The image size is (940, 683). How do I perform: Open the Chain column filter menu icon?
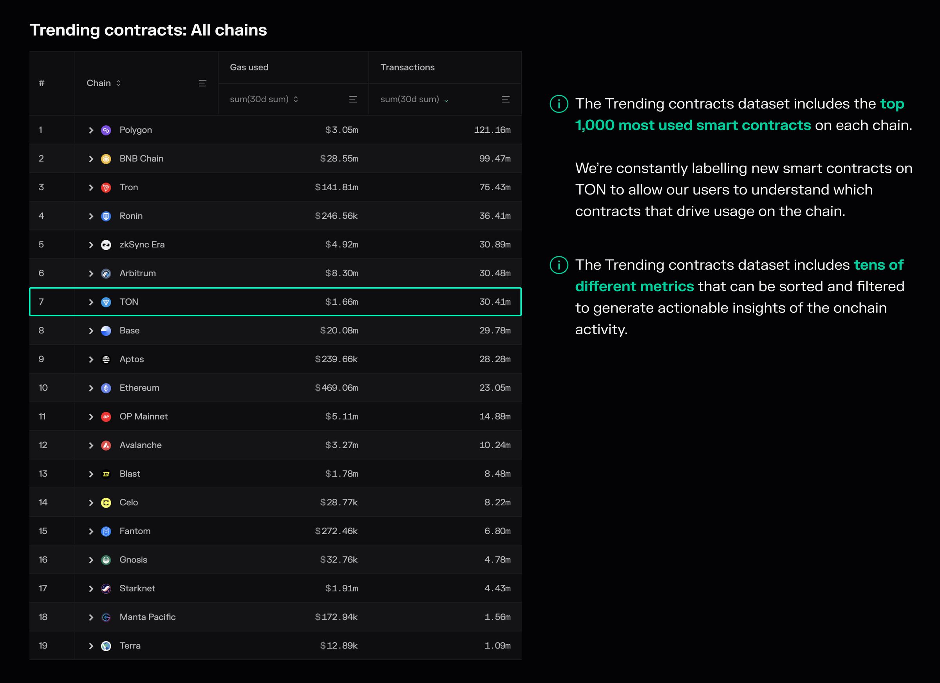202,83
